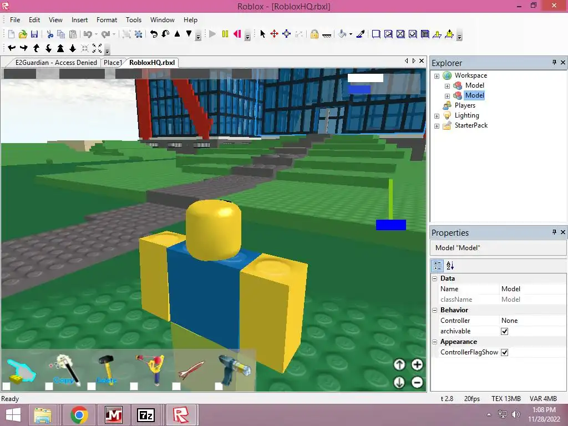This screenshot has width=568, height=426.
Task: Tilt selection with the flip arrow icon
Action: (165, 34)
